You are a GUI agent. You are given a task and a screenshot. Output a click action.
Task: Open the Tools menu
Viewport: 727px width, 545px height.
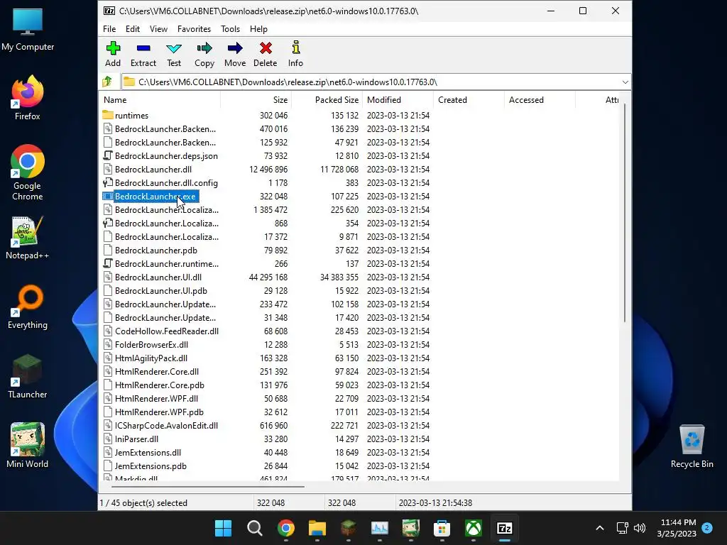231,28
